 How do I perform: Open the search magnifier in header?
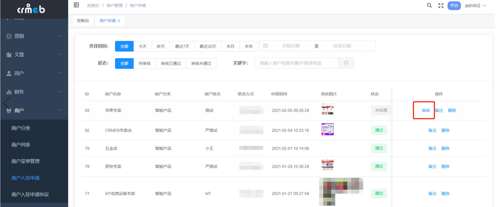click(429, 5)
